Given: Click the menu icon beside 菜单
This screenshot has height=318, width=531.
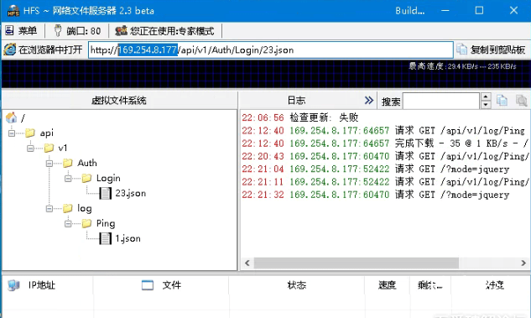Looking at the screenshot, I should pyautogui.click(x=9, y=30).
